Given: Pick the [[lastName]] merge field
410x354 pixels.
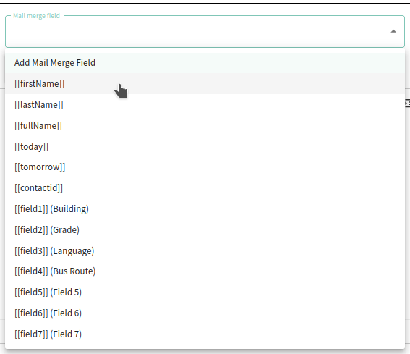Looking at the screenshot, I should pyautogui.click(x=205, y=105).
